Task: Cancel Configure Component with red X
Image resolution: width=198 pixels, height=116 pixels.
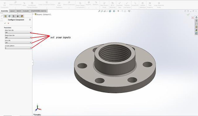Action: pyautogui.click(x=8, y=23)
